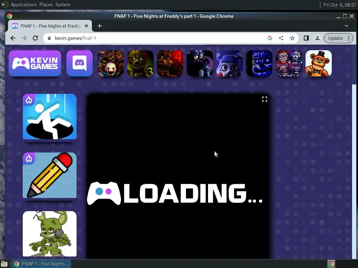
Task: Open the blue Funtime Freddy game icon
Action: click(x=259, y=64)
